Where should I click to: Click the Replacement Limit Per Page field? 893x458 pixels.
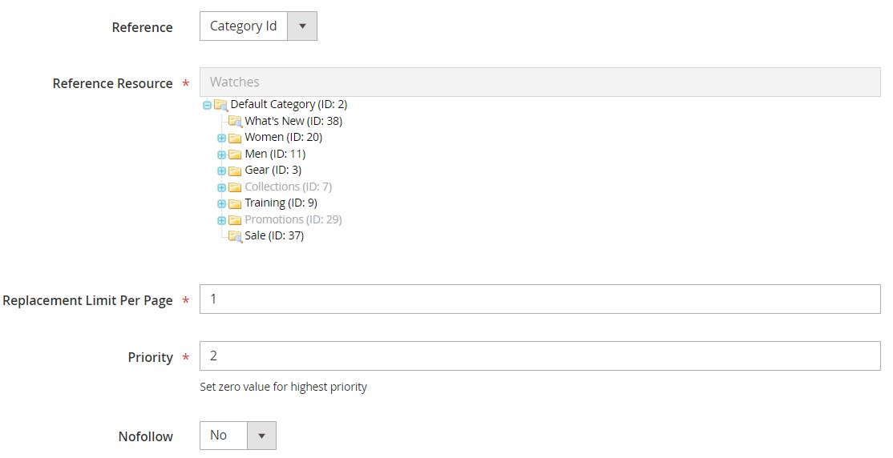pos(539,299)
